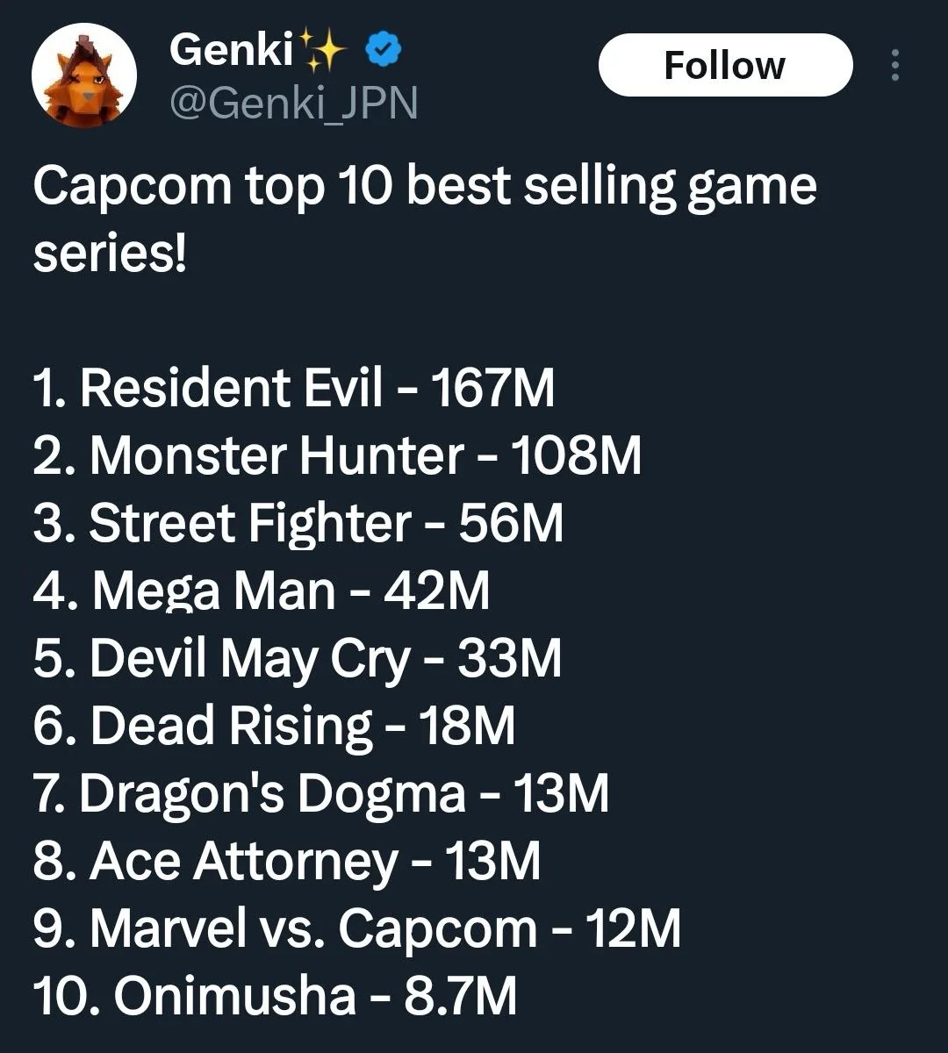Open Genki's profile avatar picture
This screenshot has height=1053, width=948.
point(83,75)
